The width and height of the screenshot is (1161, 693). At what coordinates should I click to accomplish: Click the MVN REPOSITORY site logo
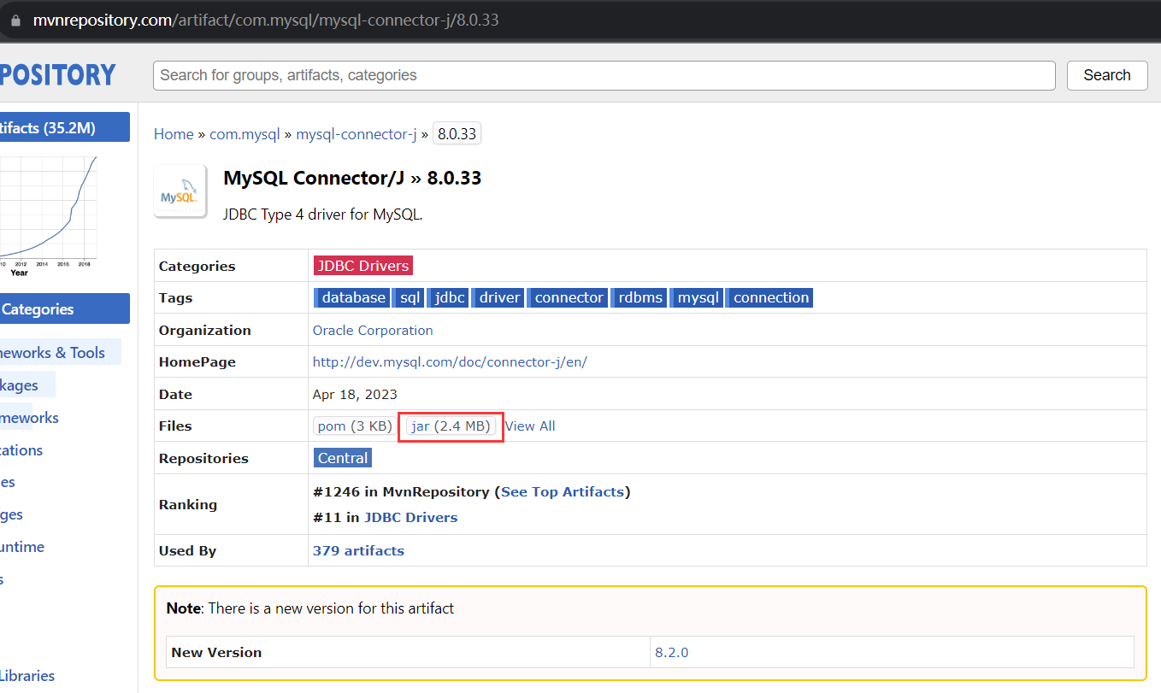tap(57, 75)
